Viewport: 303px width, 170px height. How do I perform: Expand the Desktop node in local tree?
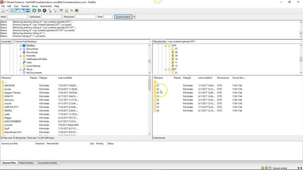click(20, 46)
